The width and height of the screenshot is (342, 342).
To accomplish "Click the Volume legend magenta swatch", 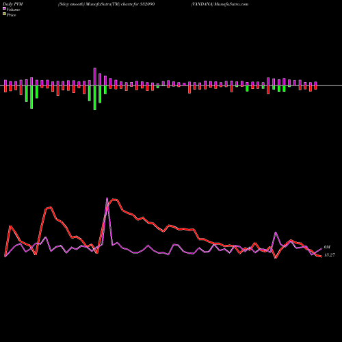I will tap(4, 8).
